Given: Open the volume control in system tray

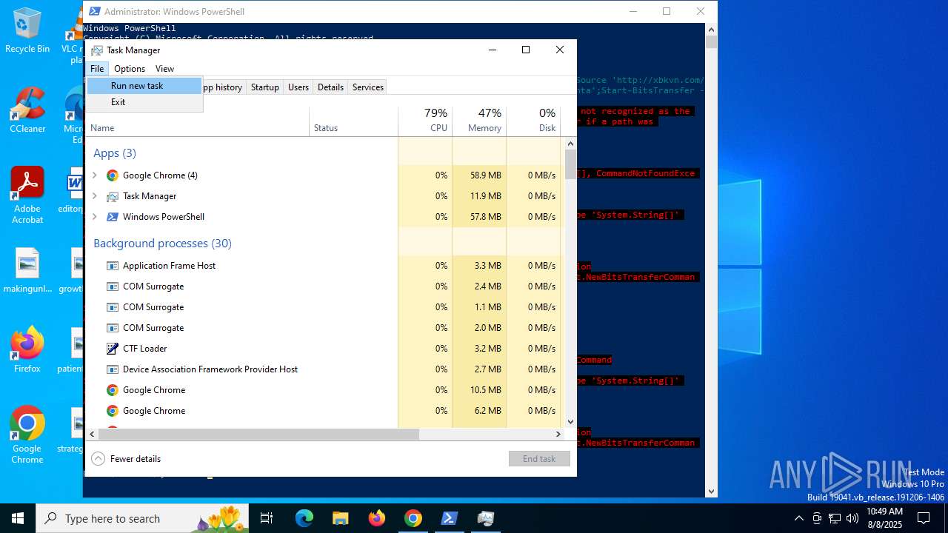Looking at the screenshot, I should (852, 518).
